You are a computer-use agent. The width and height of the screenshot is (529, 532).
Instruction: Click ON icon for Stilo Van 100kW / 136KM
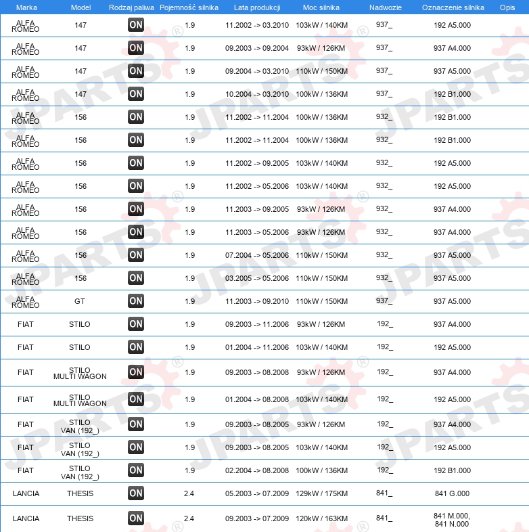[136, 470]
